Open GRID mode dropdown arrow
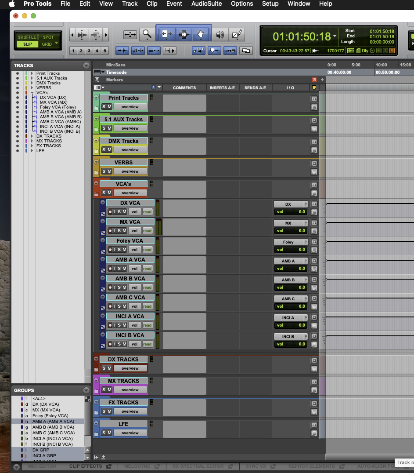The height and width of the screenshot is (473, 414). (x=56, y=44)
